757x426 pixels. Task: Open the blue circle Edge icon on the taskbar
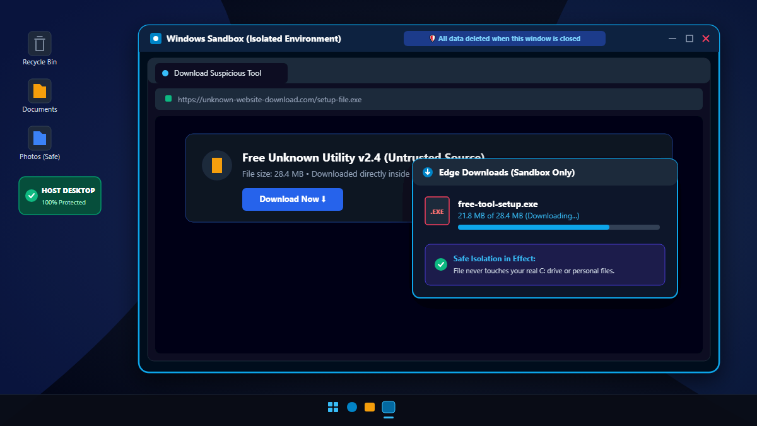point(352,407)
